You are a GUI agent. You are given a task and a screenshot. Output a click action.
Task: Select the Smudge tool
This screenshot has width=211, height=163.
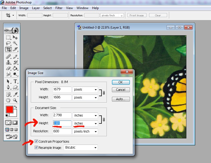point(8,74)
